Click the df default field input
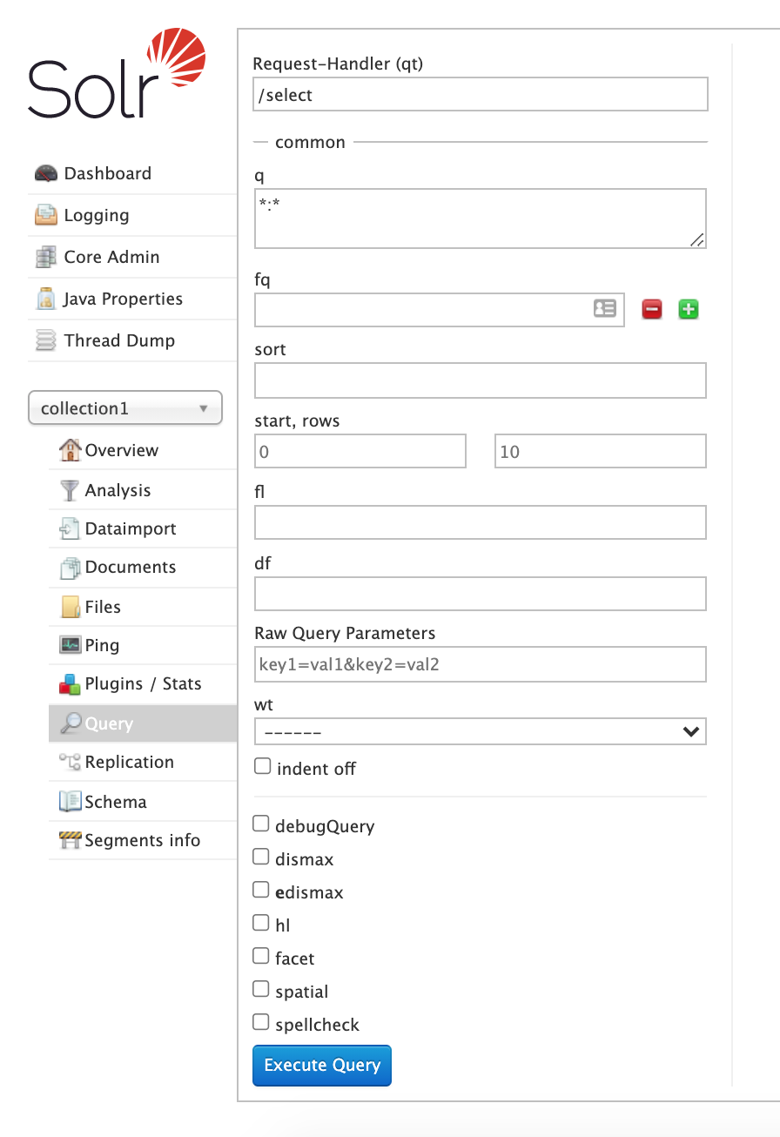780x1137 pixels. (x=481, y=594)
